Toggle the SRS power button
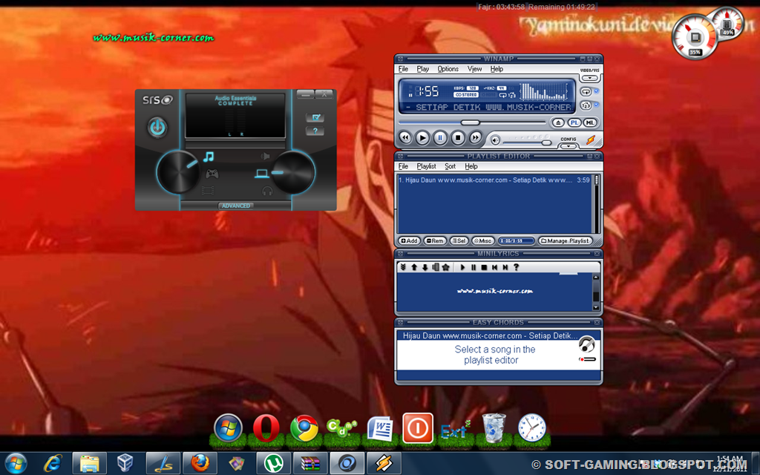 tap(157, 128)
